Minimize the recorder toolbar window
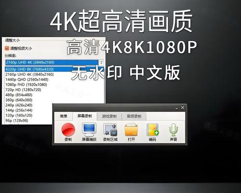The width and height of the screenshot is (241, 193). coord(177,108)
